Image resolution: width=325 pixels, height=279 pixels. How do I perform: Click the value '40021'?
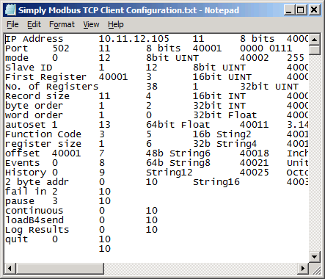tap(255, 163)
